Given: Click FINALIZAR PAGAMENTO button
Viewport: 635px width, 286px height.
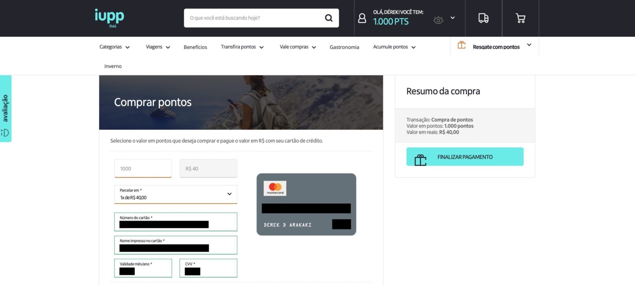Looking at the screenshot, I should [465, 157].
